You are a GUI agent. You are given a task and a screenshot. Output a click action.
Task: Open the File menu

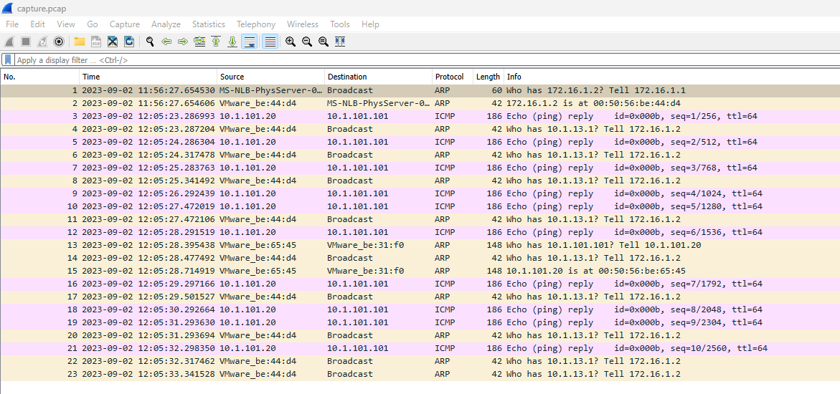point(11,24)
